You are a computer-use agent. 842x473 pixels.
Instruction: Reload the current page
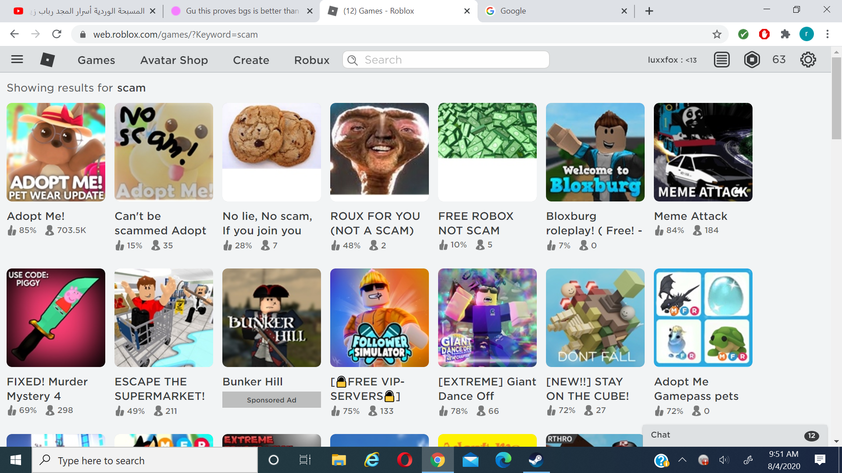pos(57,34)
